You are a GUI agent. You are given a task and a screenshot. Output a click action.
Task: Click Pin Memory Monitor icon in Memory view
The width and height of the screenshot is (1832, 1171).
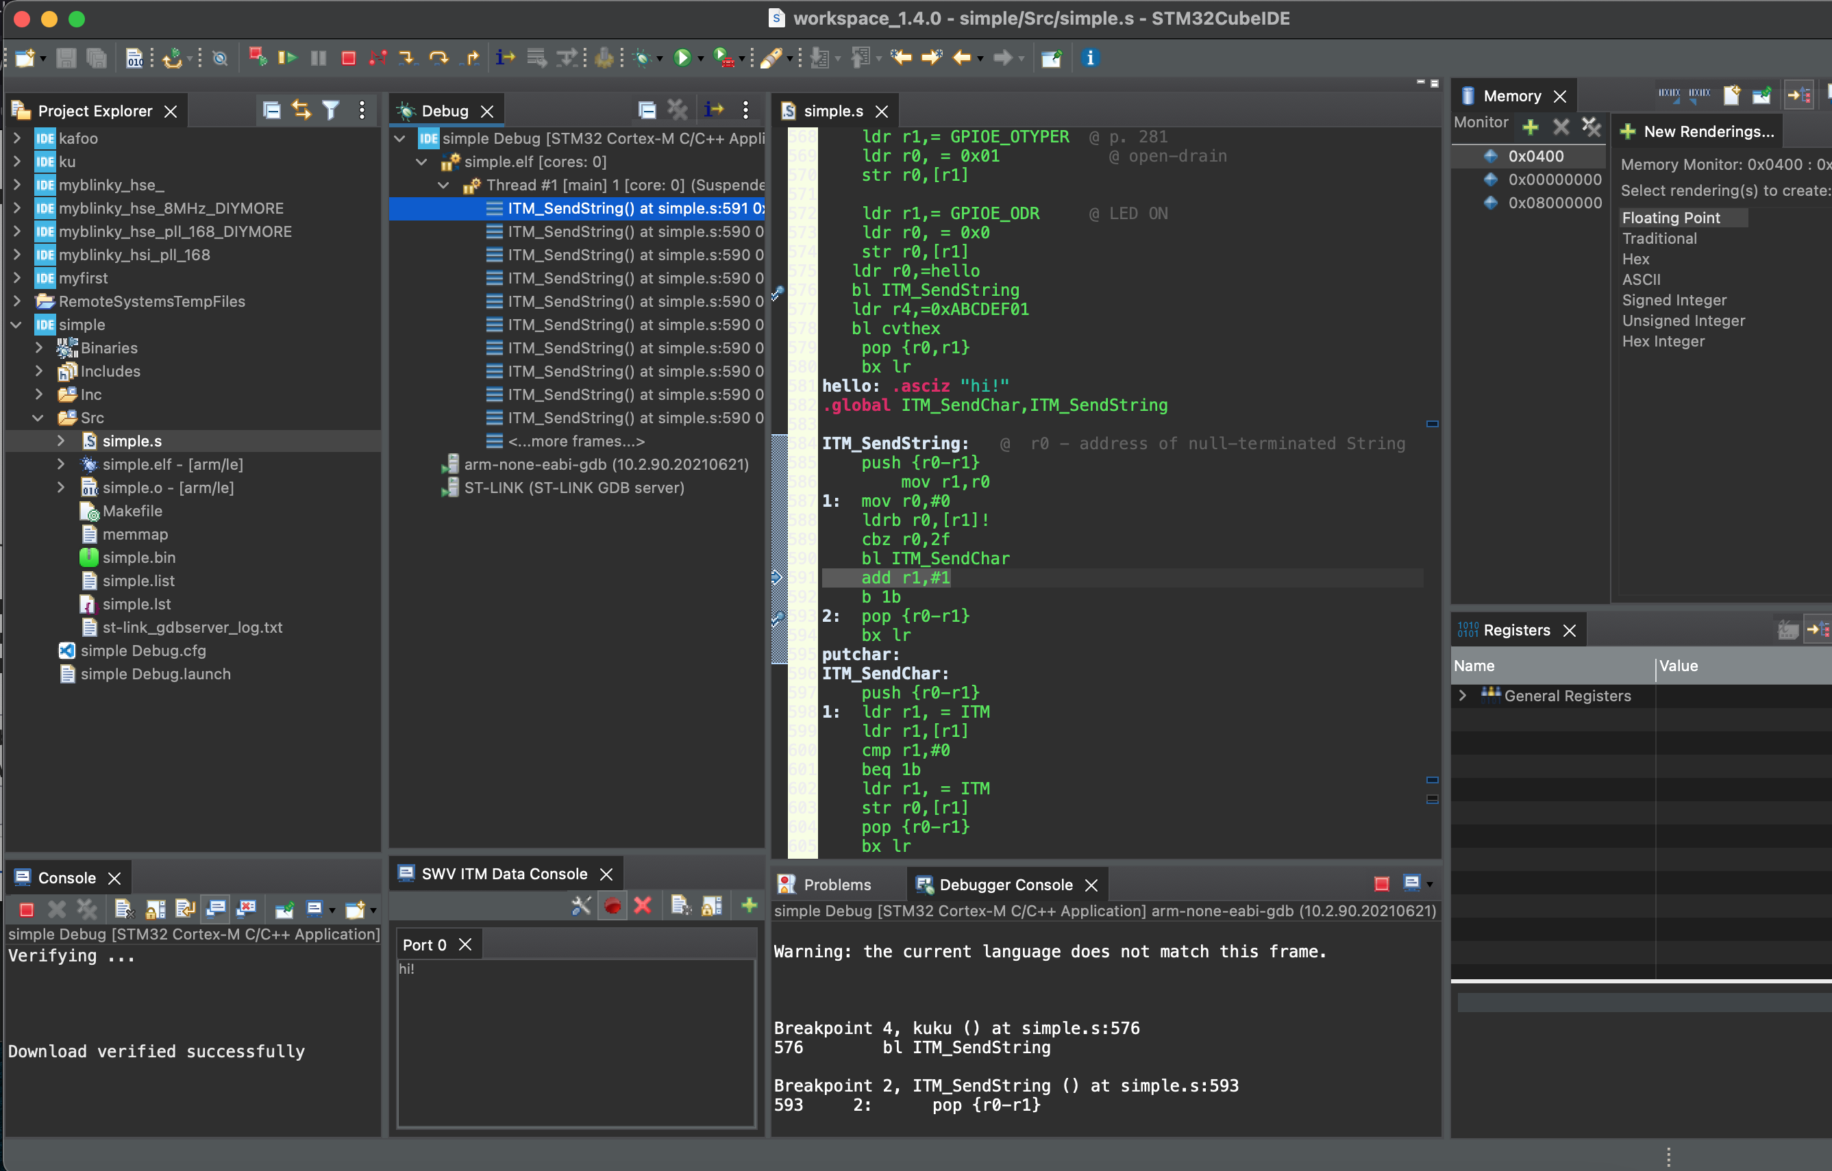click(1761, 95)
